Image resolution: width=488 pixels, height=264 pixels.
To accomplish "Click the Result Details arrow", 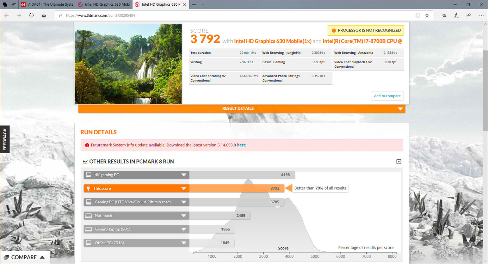I will click(400, 109).
